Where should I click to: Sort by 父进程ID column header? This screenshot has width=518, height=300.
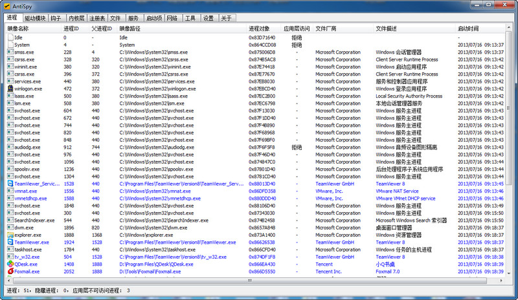pos(104,28)
